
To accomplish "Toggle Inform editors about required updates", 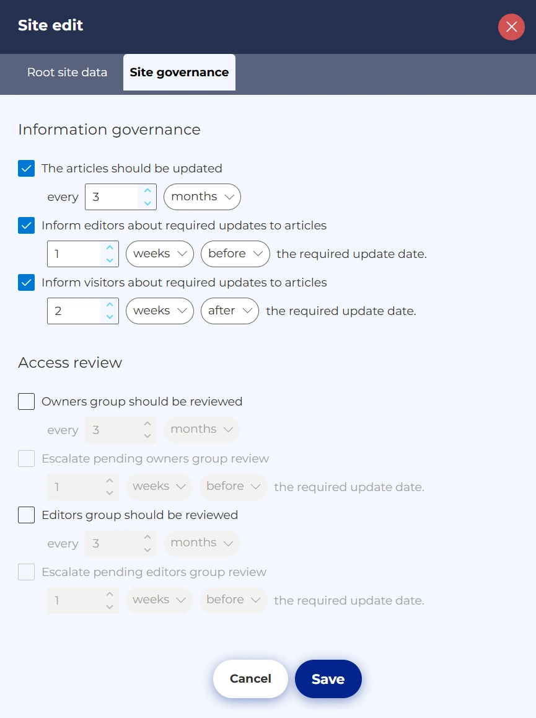I will [26, 226].
